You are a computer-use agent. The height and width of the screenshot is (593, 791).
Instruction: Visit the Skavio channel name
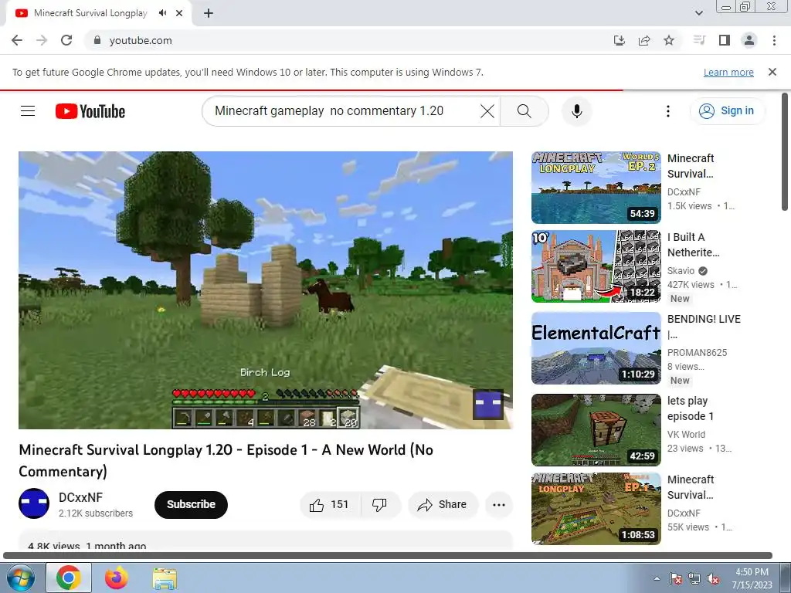681,271
